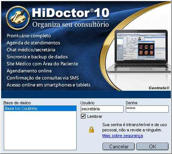Image resolution: width=172 pixels, height=154 pixels.
Task: Click the Lembrar label text
Action: point(95,116)
